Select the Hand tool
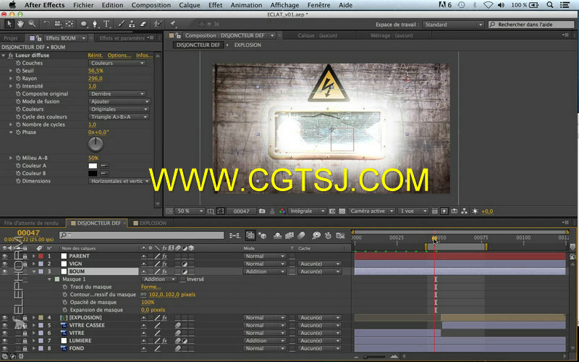The width and height of the screenshot is (579, 362). click(20, 24)
